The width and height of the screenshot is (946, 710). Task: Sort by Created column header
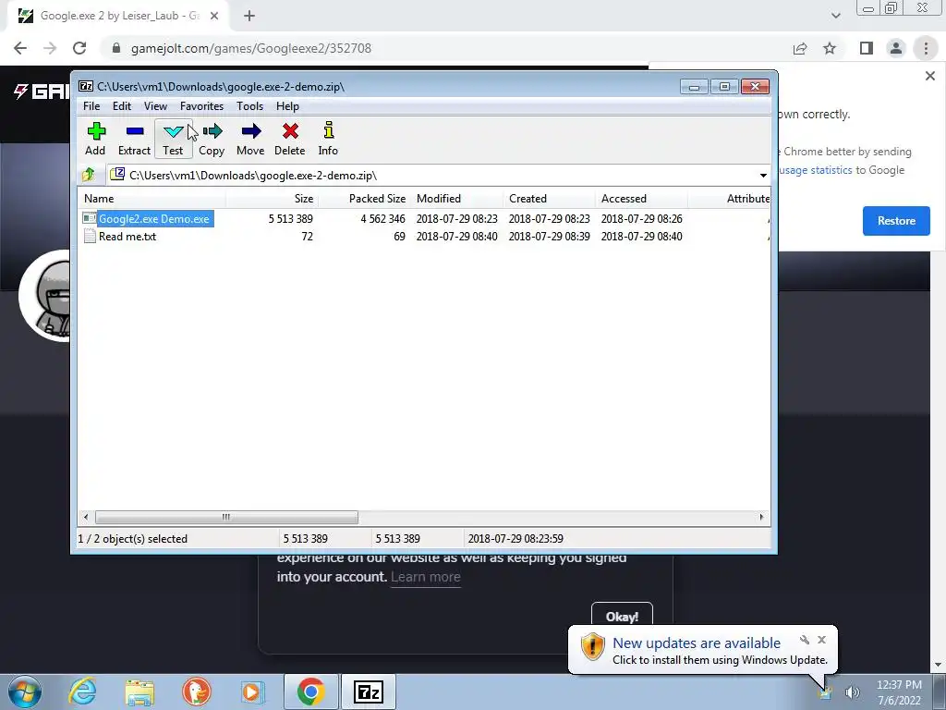(x=549, y=199)
